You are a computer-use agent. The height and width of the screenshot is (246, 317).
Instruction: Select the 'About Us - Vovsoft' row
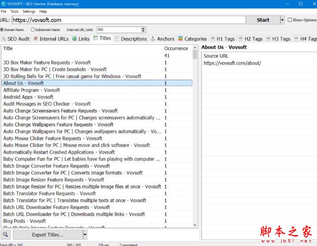coord(97,83)
